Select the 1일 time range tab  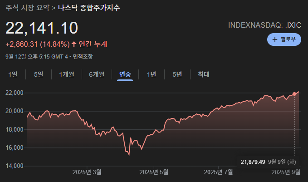click(x=13, y=74)
